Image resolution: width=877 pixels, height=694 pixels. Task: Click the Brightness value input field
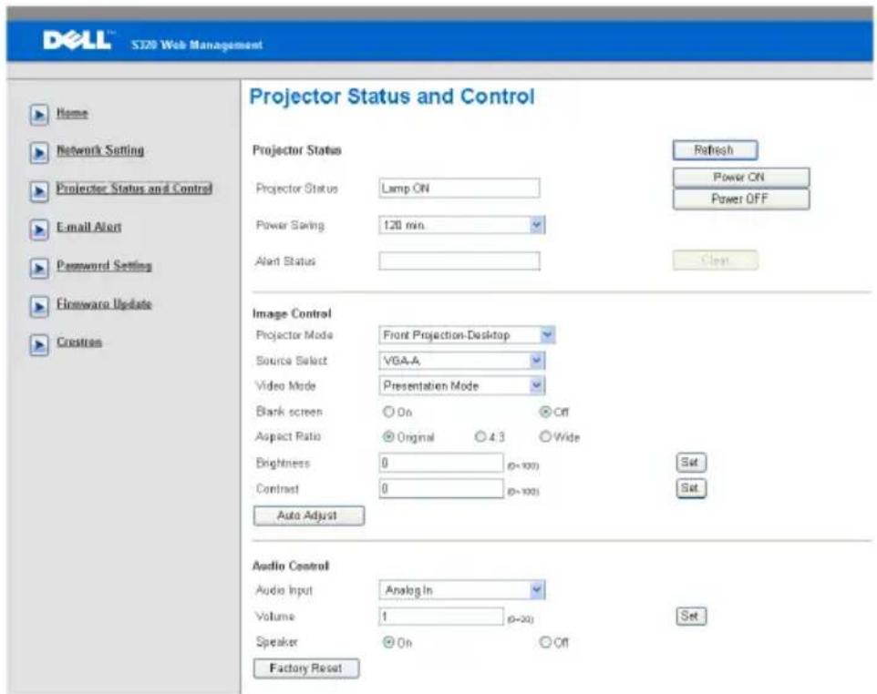pos(441,463)
